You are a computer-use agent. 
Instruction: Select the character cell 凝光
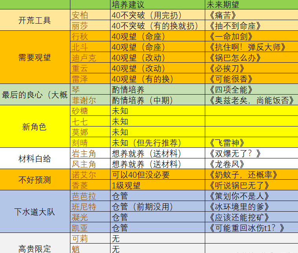[90, 217]
